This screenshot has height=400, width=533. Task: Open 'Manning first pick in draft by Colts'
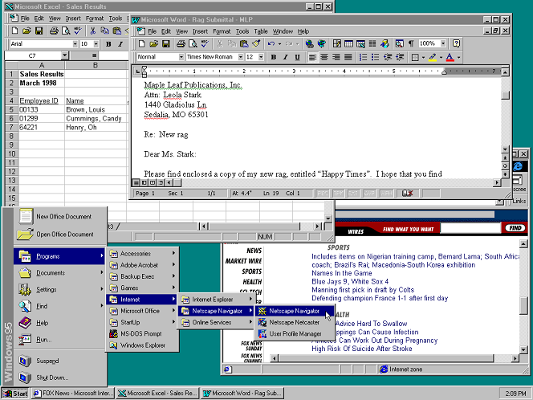(363, 290)
